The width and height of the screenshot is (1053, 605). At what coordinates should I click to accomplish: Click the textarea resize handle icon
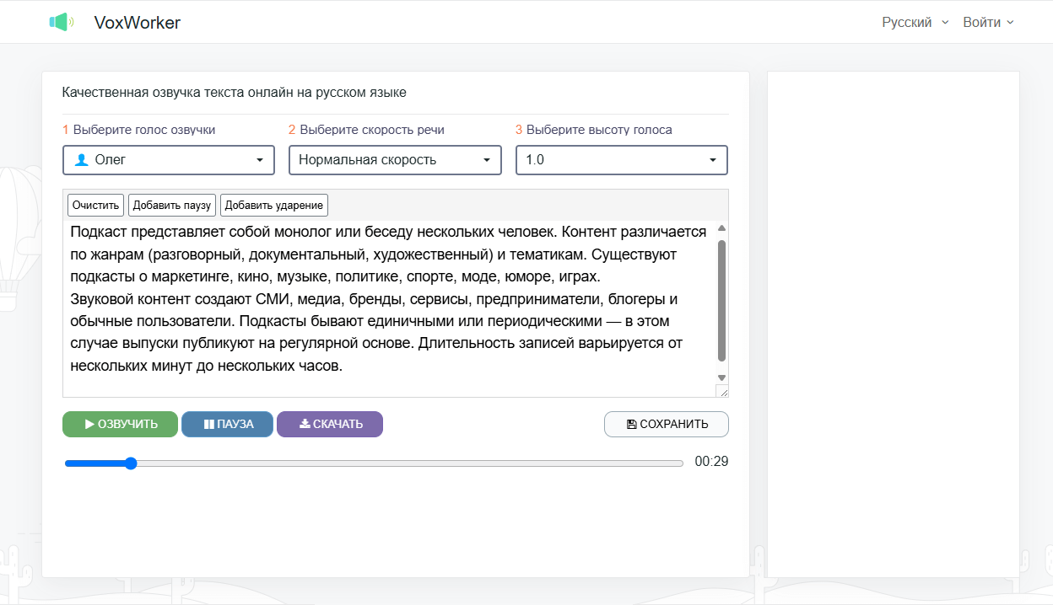[x=722, y=391]
